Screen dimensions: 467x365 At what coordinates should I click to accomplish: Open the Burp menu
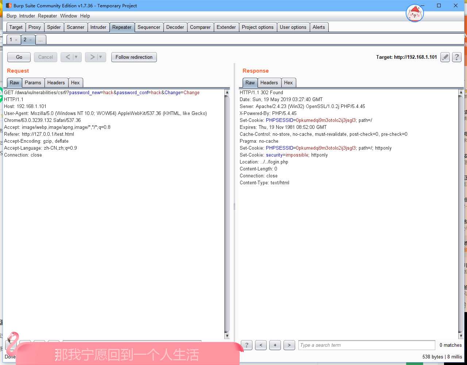coord(11,16)
